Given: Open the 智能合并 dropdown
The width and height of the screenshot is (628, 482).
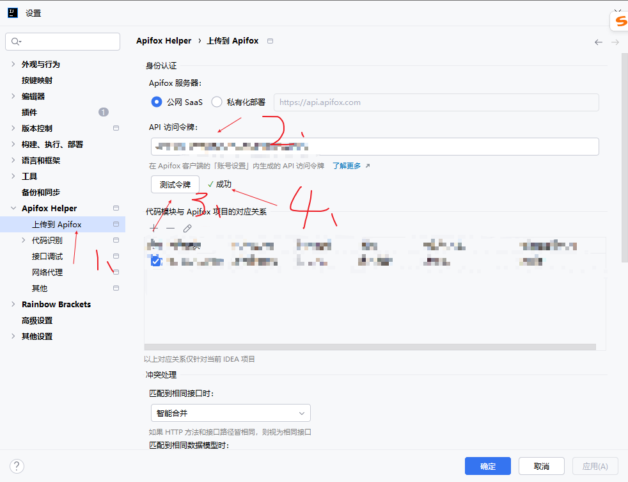Looking at the screenshot, I should pyautogui.click(x=231, y=413).
